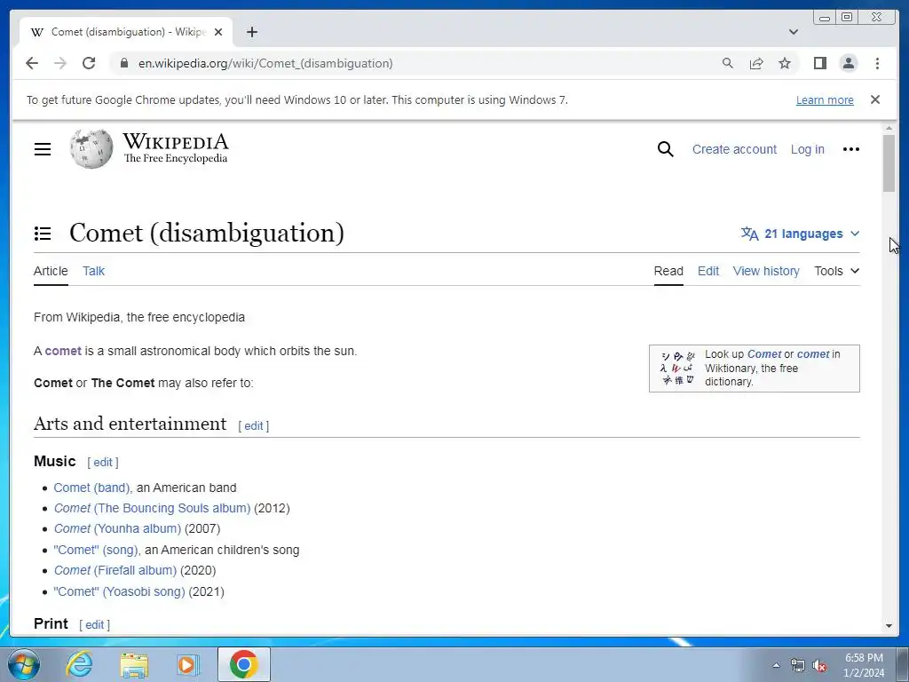Screen dimensions: 909x682
Task: Select the Read tab
Action: tap(668, 271)
